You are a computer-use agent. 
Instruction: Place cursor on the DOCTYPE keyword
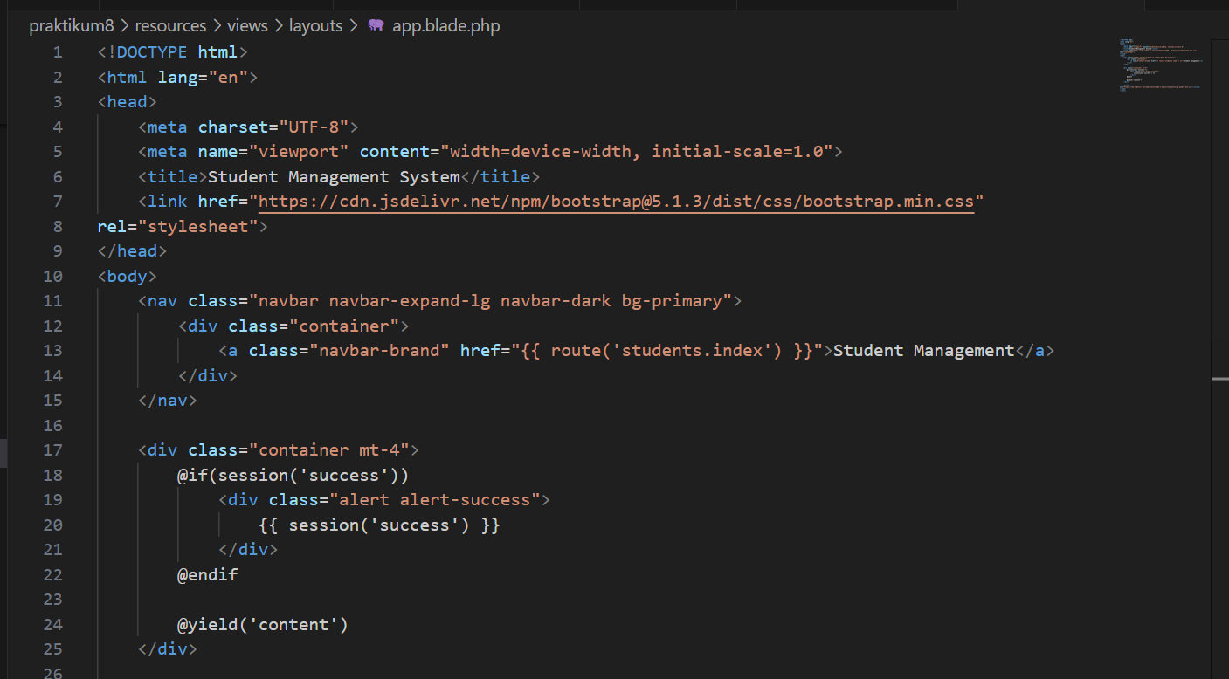(x=152, y=52)
